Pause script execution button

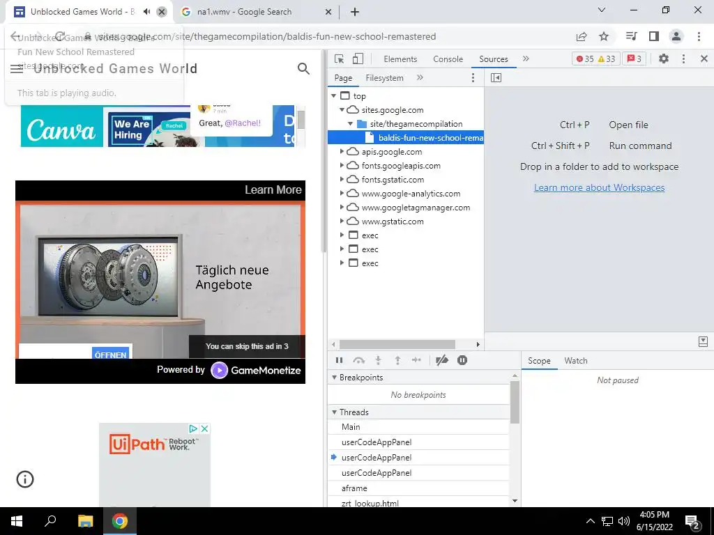coord(340,360)
